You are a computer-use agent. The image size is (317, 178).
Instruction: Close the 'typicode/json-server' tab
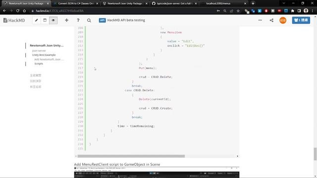click(196, 3)
